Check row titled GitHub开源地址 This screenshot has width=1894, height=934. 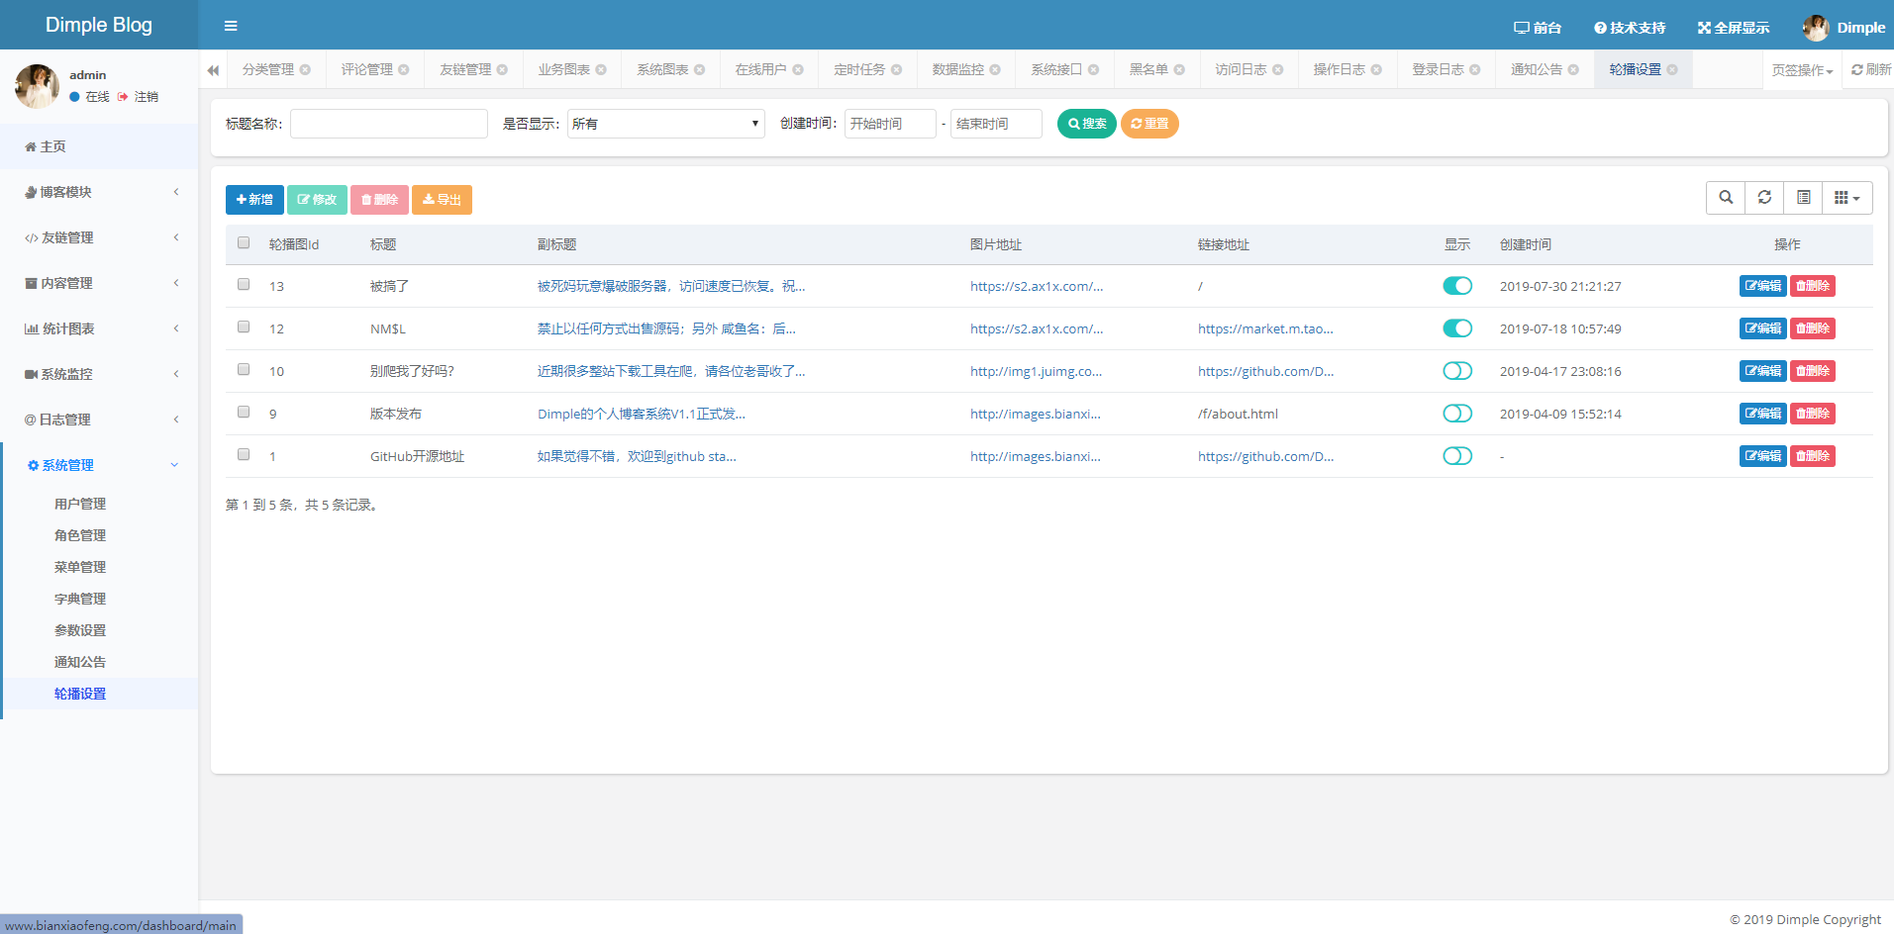(x=244, y=454)
